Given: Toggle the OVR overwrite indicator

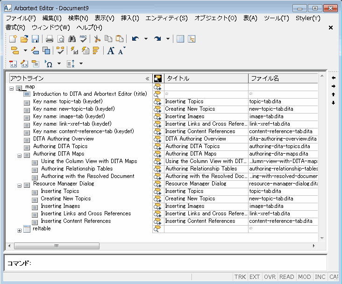Looking at the screenshot, I should (x=270, y=277).
